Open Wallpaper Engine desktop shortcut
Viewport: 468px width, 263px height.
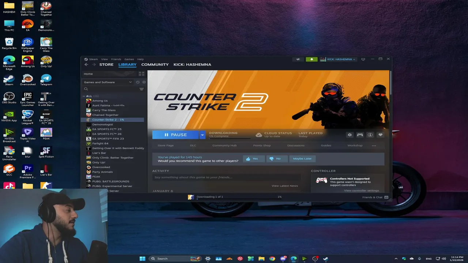(27, 45)
